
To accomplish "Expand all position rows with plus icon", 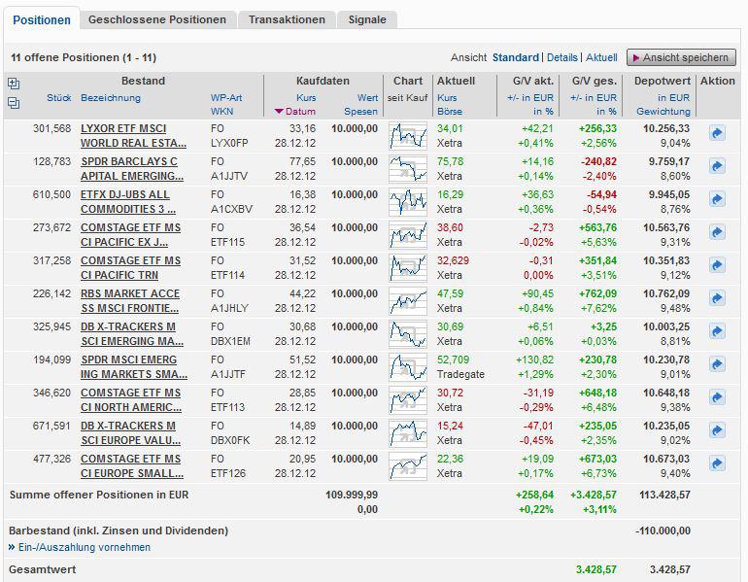I will click(x=14, y=84).
